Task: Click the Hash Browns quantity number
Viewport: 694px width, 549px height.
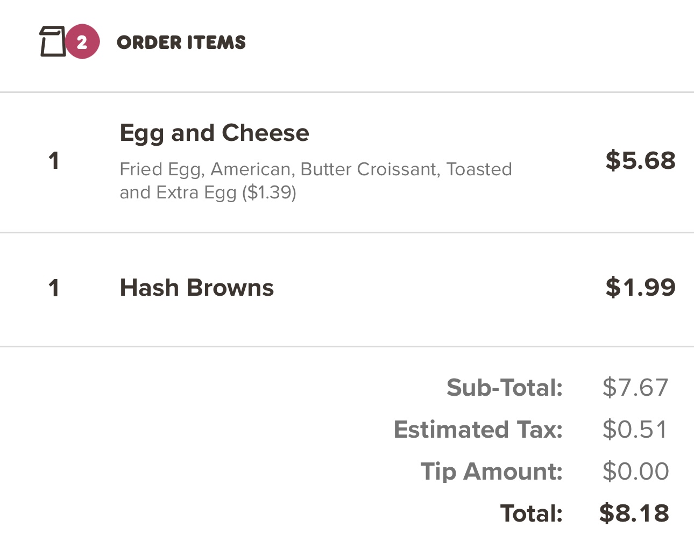Action: coord(53,288)
